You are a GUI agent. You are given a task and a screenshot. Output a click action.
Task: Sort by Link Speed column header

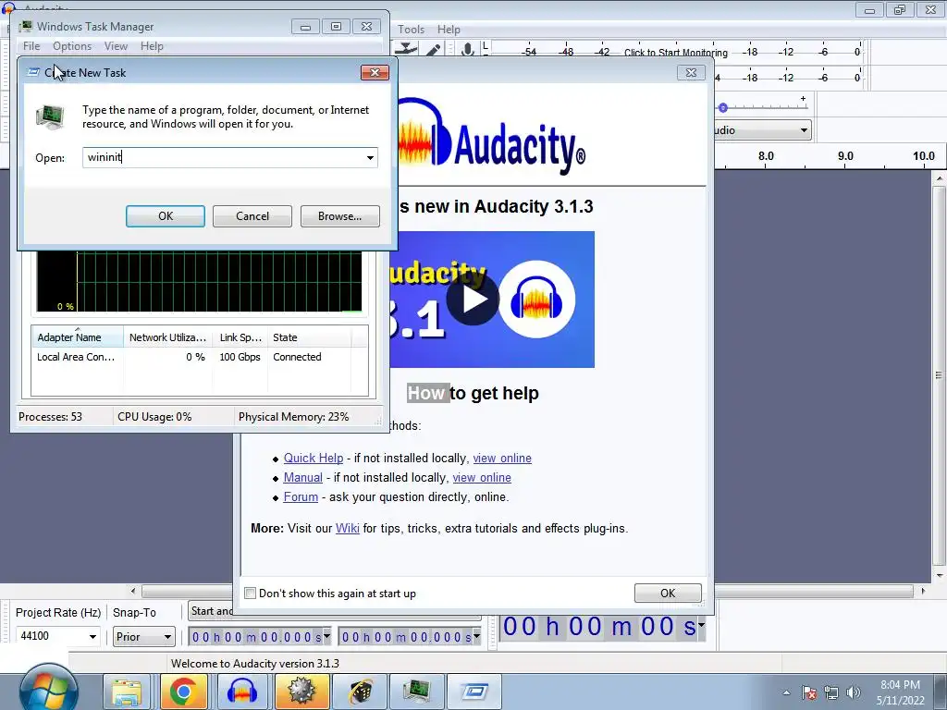240,337
